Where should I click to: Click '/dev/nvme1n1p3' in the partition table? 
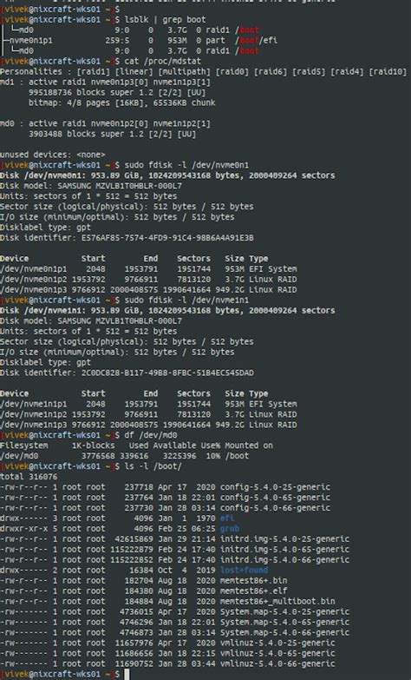pyautogui.click(x=33, y=425)
